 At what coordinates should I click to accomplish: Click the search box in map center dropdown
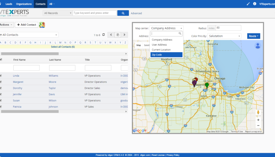point(166,34)
